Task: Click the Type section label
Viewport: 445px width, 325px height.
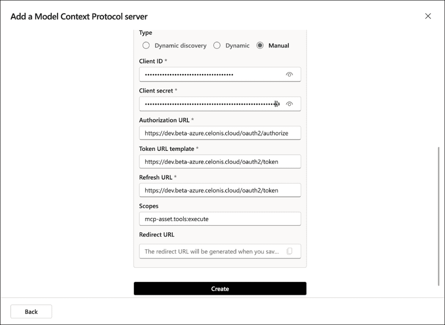Action: (x=145, y=32)
